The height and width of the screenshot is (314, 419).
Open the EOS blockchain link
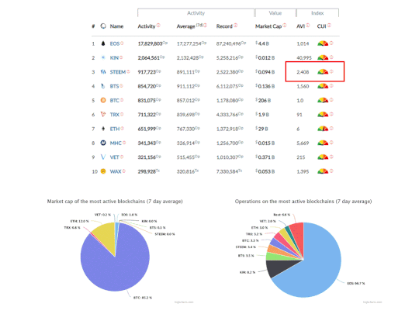click(115, 43)
